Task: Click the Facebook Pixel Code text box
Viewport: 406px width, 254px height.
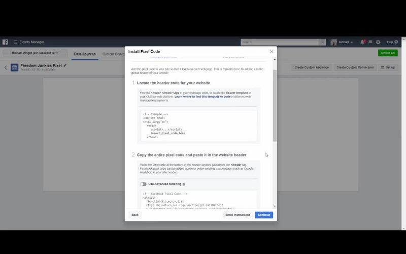Action: (198, 200)
